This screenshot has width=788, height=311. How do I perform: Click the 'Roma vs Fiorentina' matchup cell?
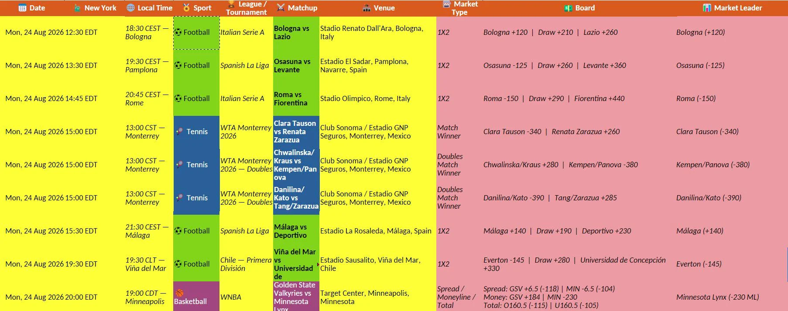coord(296,98)
